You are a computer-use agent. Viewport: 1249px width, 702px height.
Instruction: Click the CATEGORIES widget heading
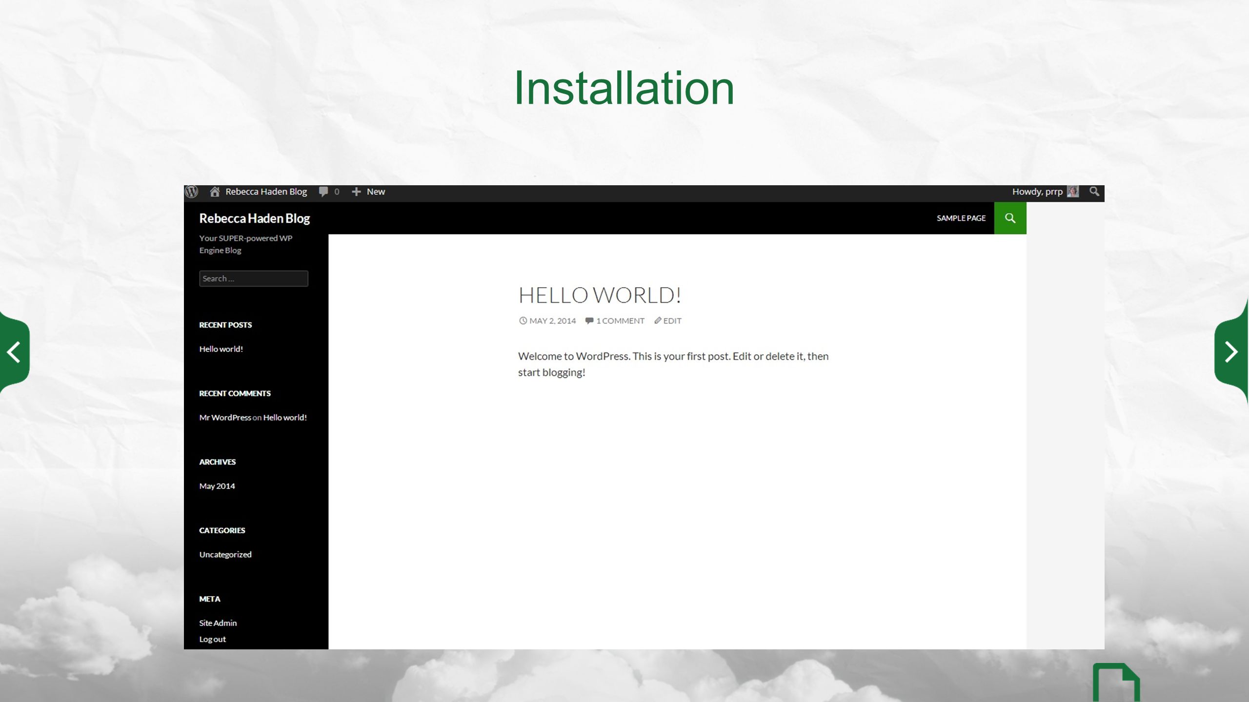(x=222, y=530)
